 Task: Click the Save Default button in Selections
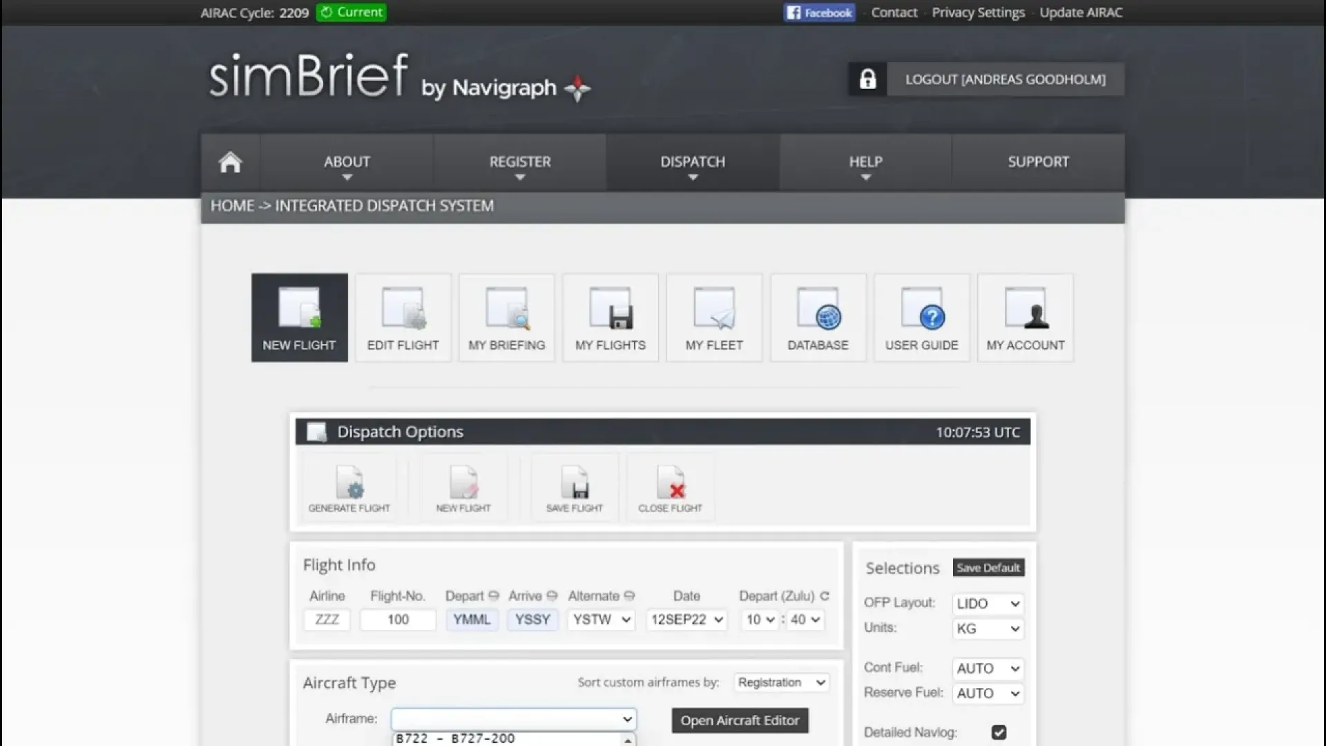click(988, 567)
